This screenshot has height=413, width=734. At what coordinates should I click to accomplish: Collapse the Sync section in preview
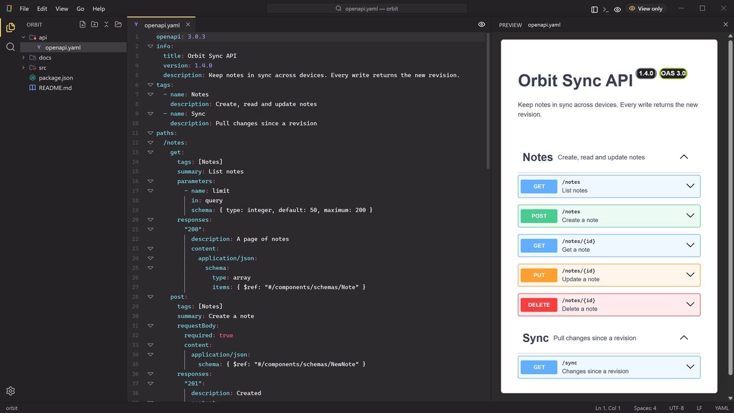(684, 338)
